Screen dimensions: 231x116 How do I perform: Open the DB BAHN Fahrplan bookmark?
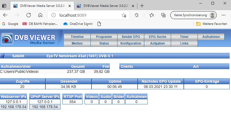[x=40, y=24]
